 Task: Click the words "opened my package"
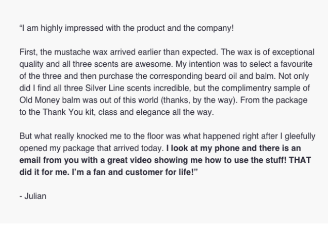(51, 149)
